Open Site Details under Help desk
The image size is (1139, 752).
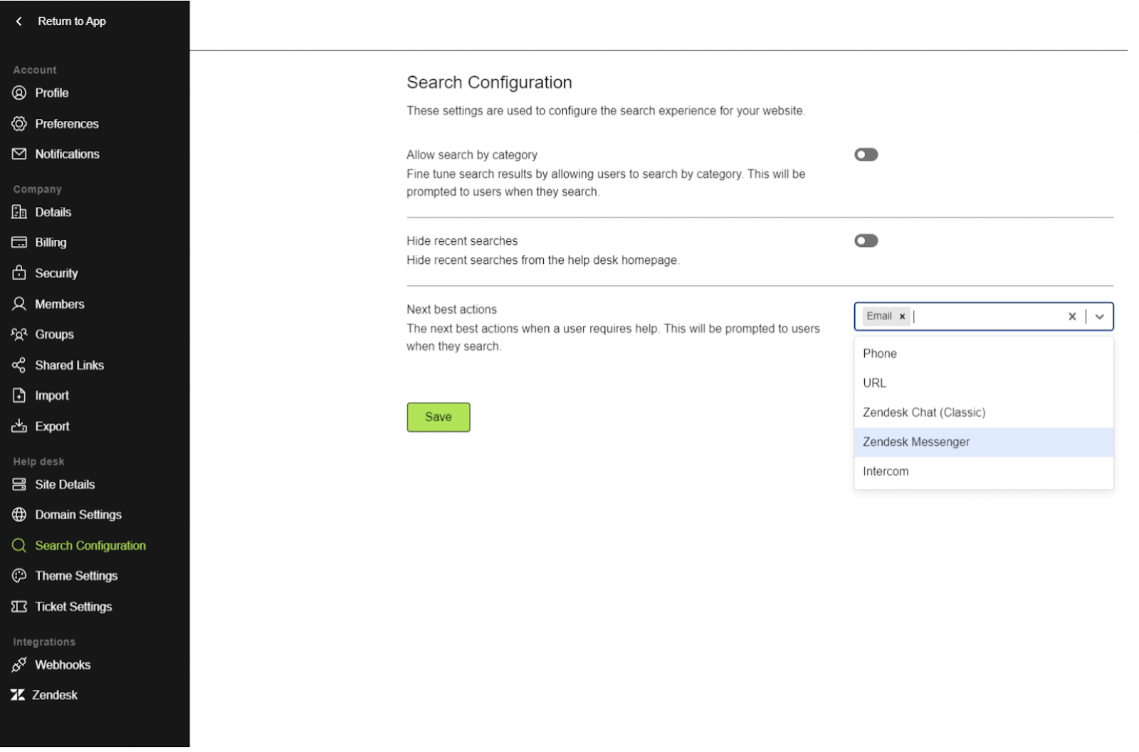tap(65, 485)
